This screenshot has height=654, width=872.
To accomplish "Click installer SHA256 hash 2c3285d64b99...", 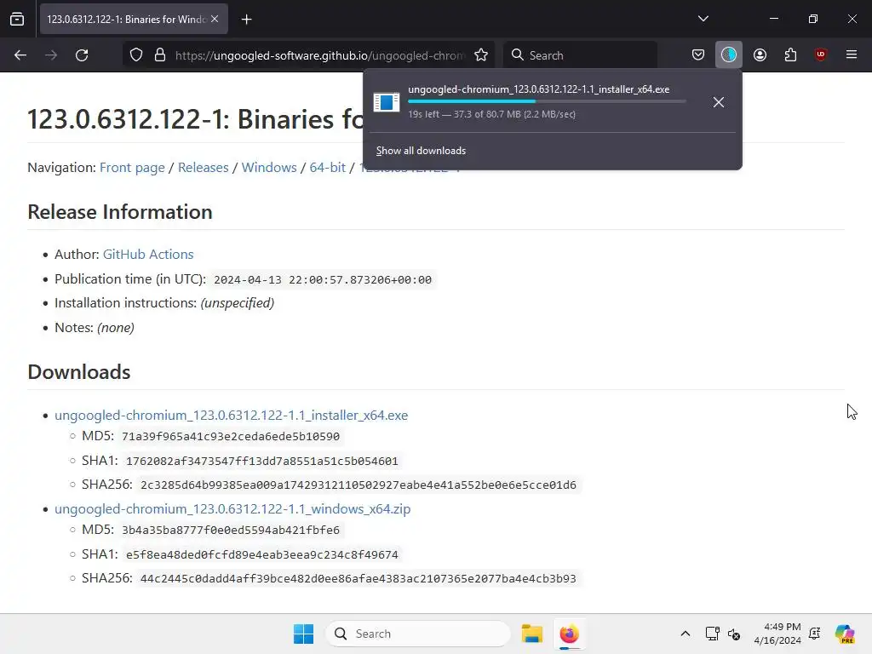I will click(359, 485).
